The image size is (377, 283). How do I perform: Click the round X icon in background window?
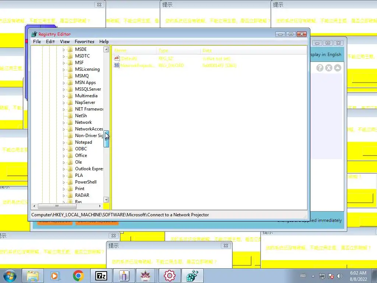328,68
